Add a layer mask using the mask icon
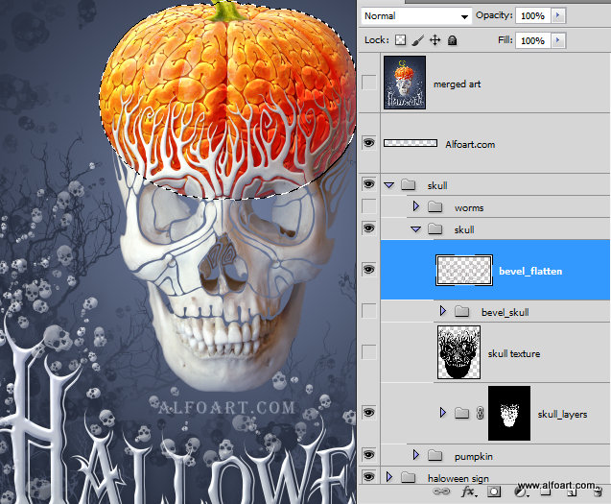The width and height of the screenshot is (611, 504). tap(494, 491)
